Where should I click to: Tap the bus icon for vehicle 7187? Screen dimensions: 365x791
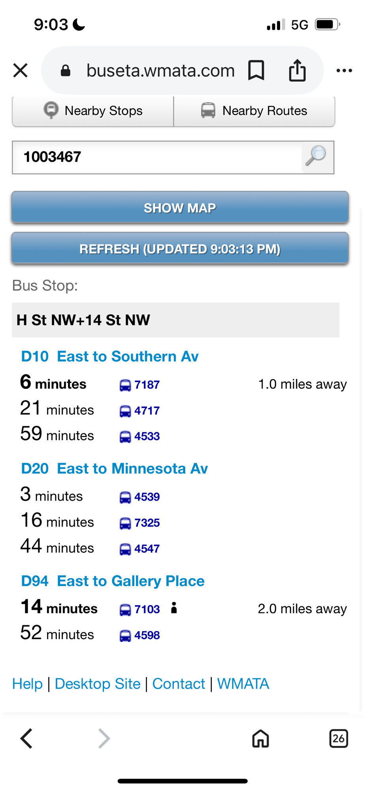(x=125, y=385)
